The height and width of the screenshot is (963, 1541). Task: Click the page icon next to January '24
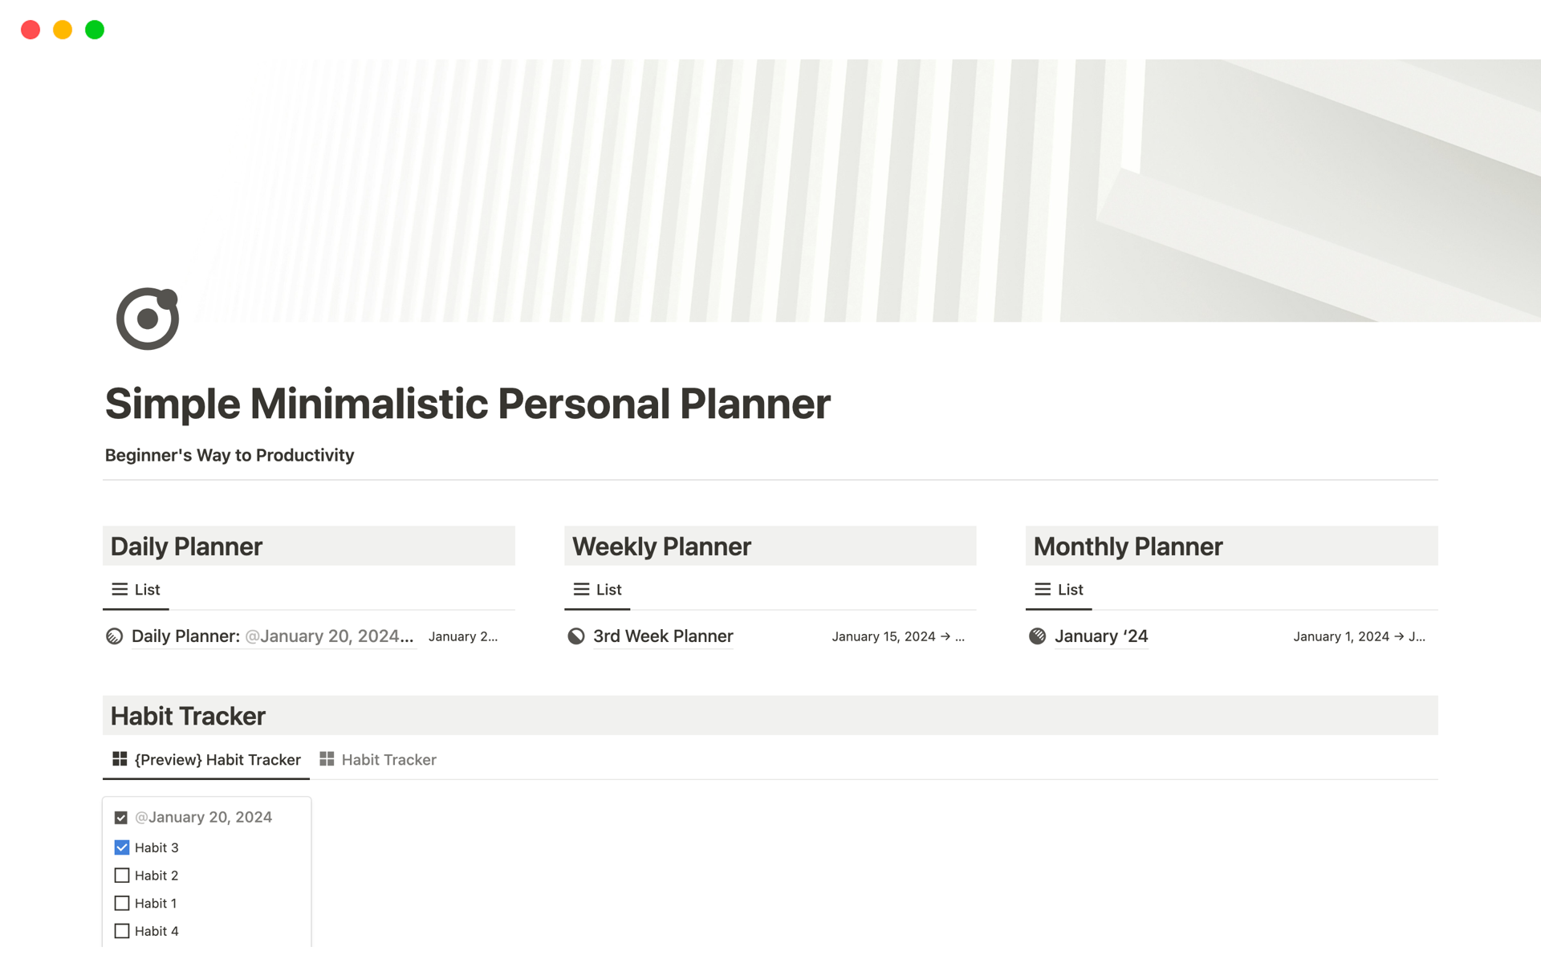[x=1038, y=636]
